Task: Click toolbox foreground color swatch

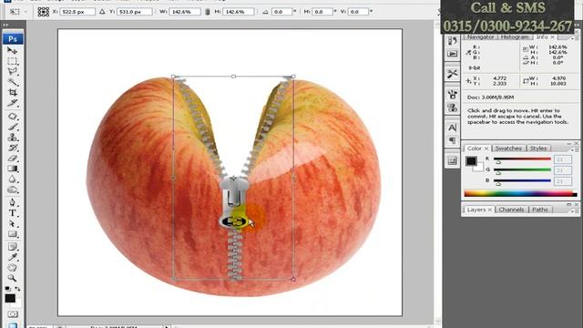Action: click(10, 298)
